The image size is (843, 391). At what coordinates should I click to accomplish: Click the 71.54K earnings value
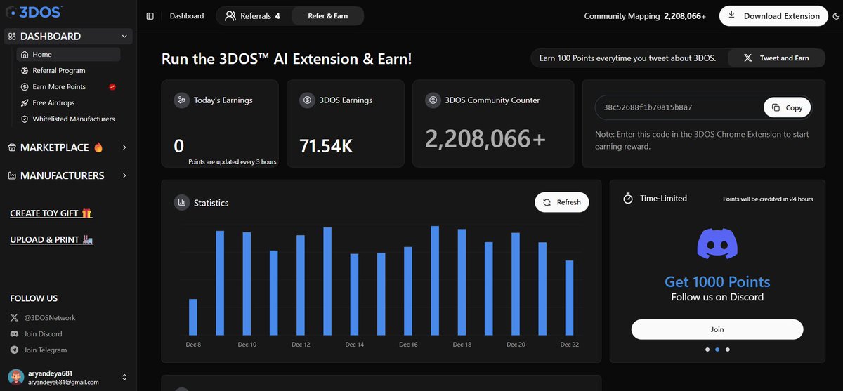326,146
